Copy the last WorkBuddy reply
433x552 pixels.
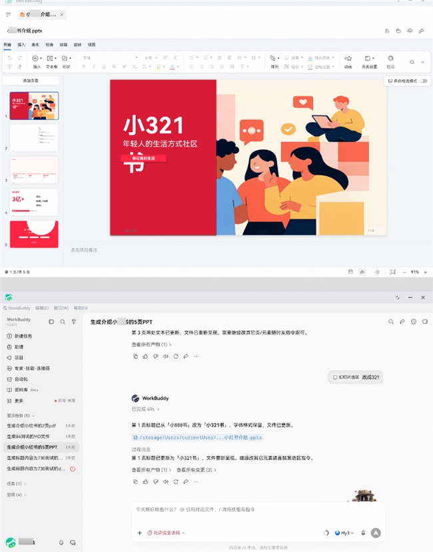pos(135,481)
